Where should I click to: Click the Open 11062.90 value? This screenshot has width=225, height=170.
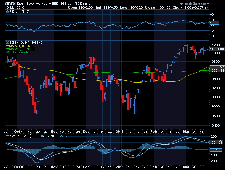[80, 7]
